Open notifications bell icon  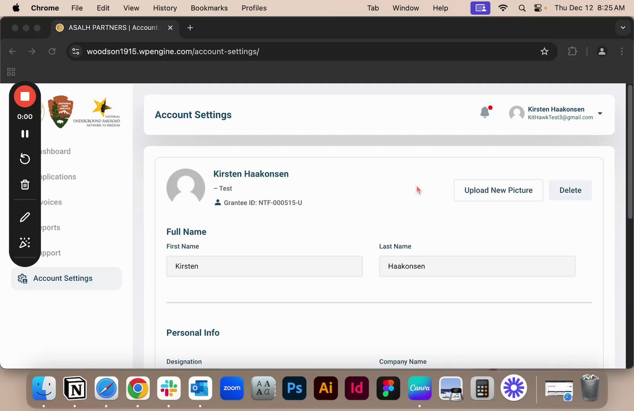[485, 113]
